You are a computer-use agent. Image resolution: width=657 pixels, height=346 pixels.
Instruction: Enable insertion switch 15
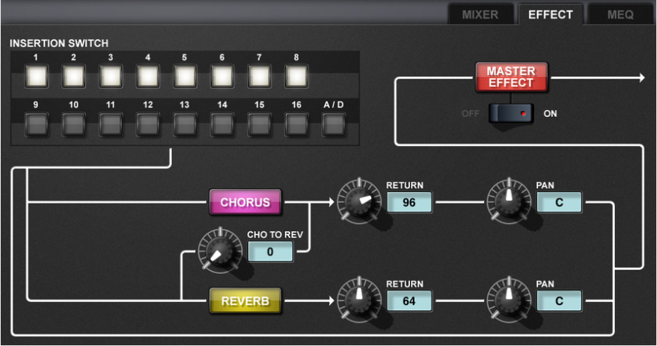(x=259, y=124)
